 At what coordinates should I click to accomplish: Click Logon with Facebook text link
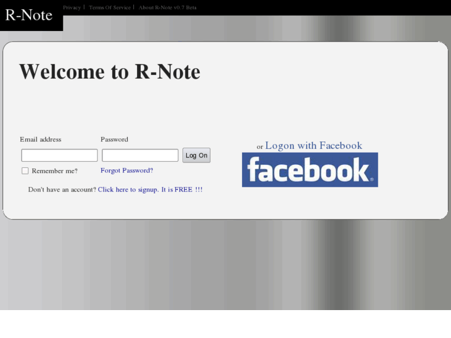pos(313,146)
